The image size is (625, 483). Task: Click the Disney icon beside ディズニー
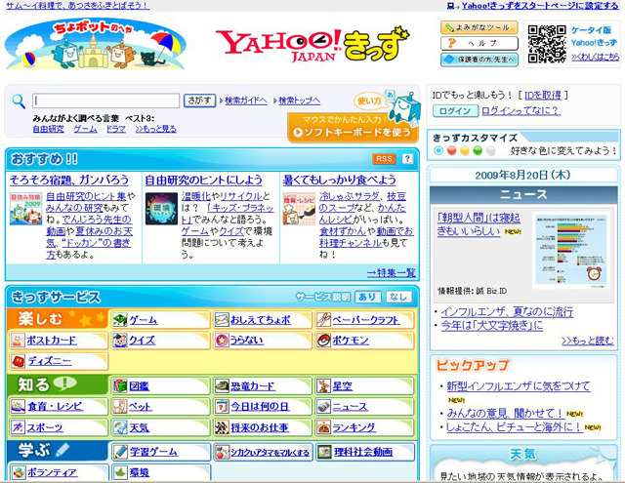(19, 361)
